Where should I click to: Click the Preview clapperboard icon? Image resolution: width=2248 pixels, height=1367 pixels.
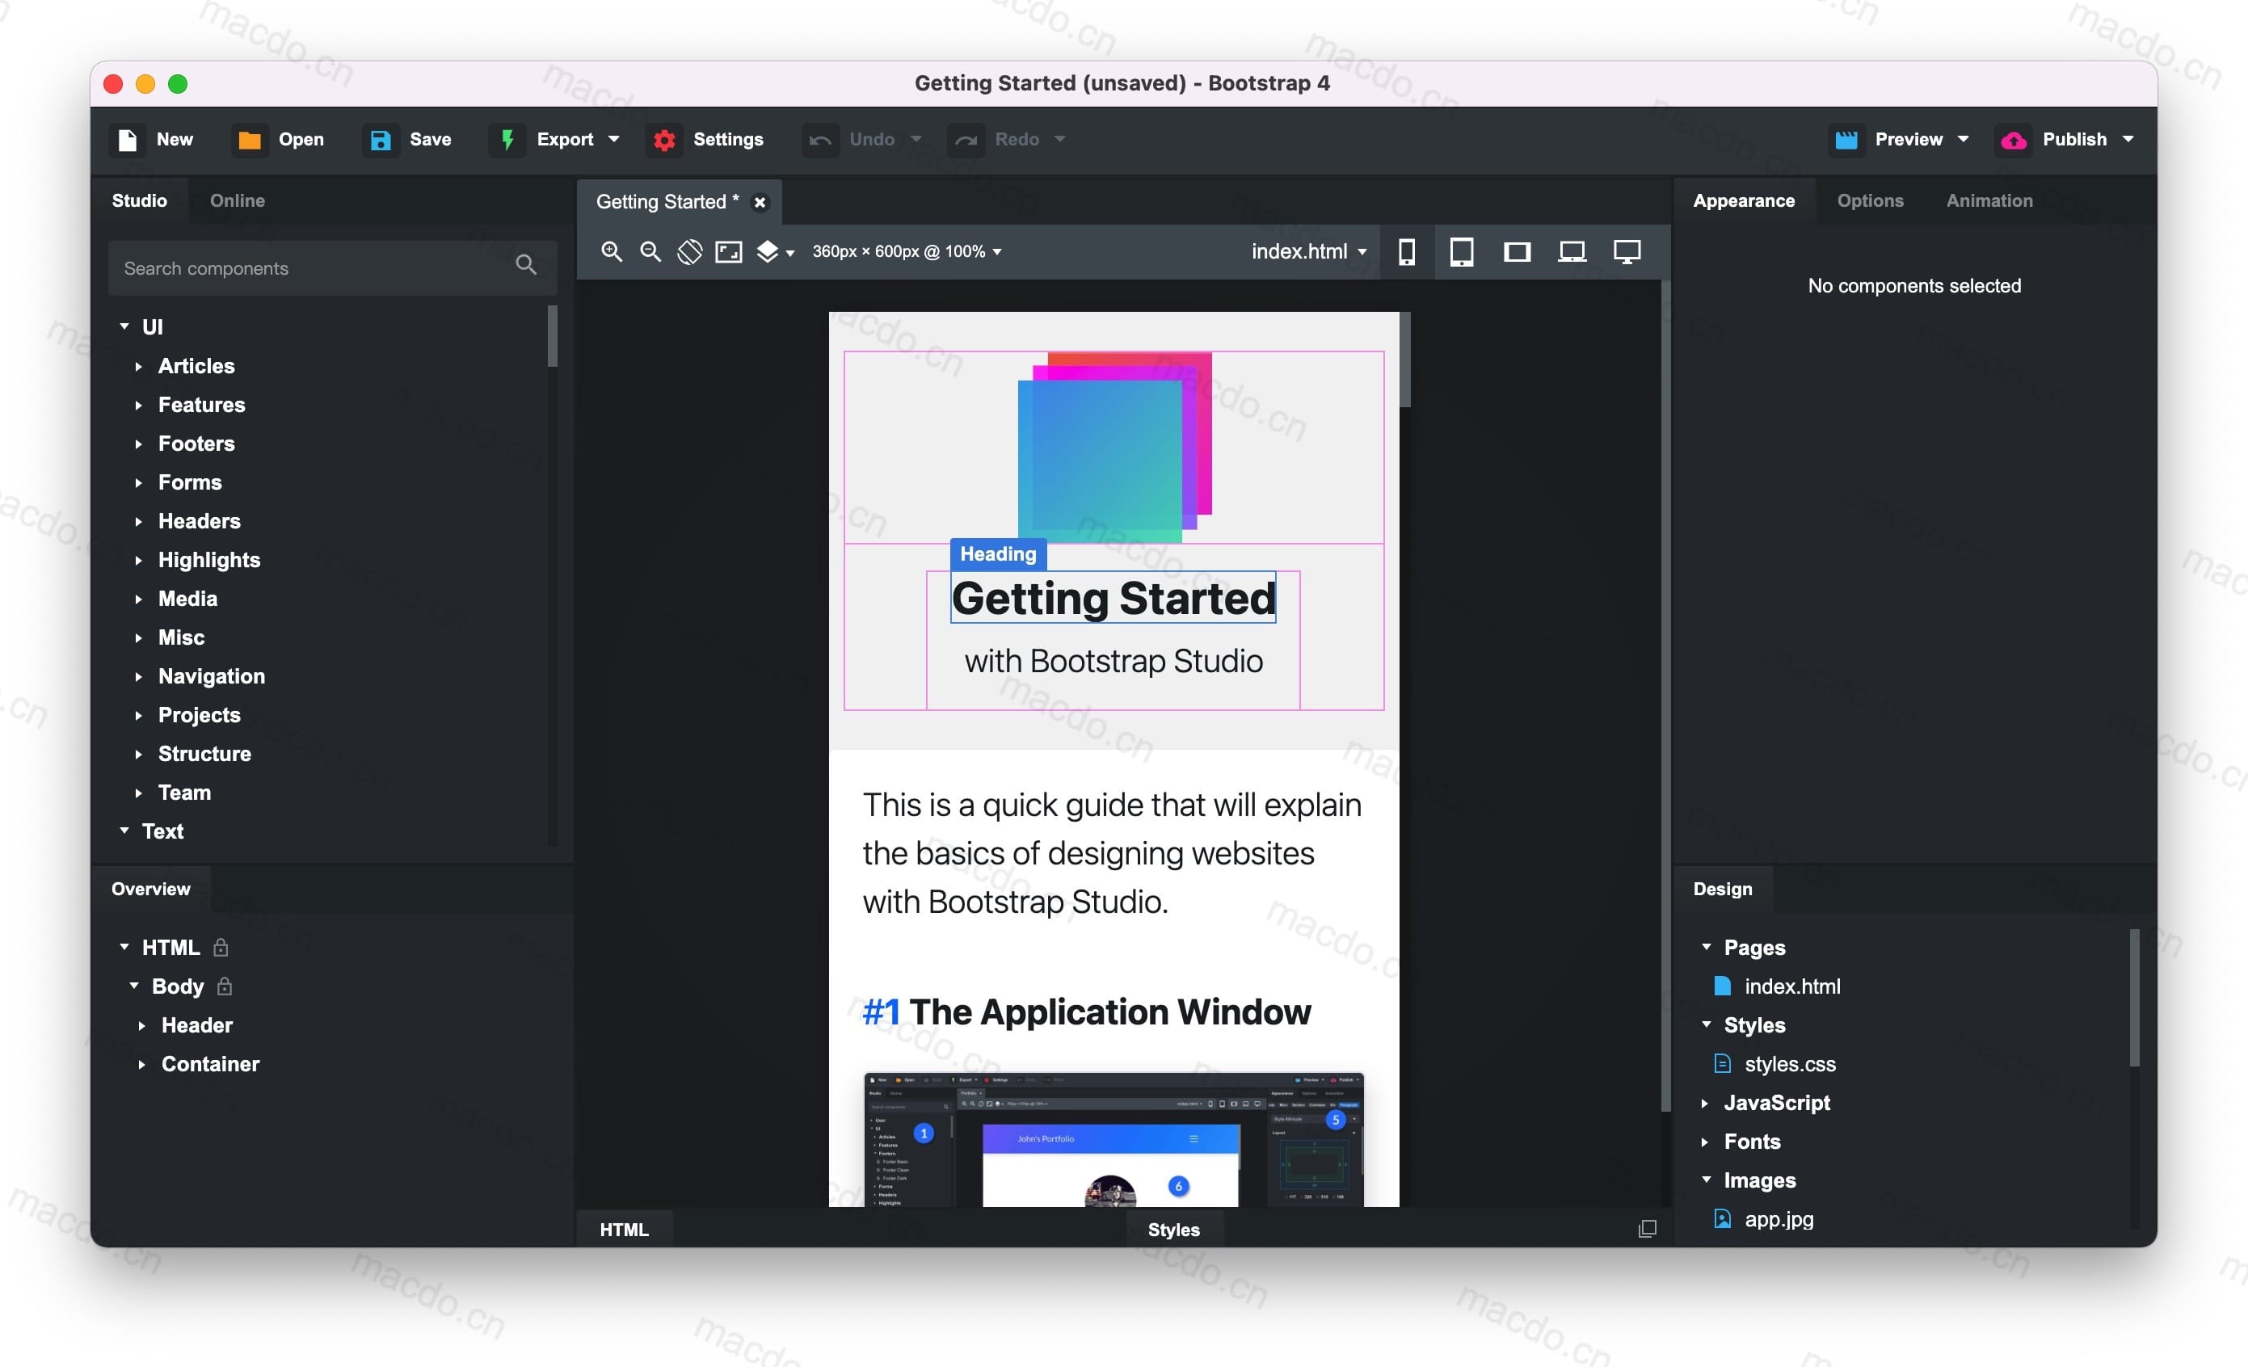tap(1846, 140)
